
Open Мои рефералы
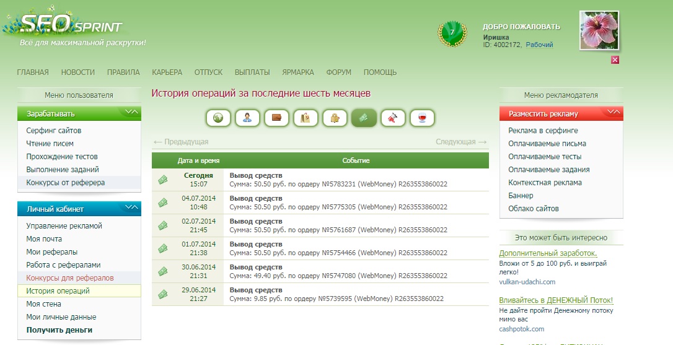pyautogui.click(x=51, y=252)
